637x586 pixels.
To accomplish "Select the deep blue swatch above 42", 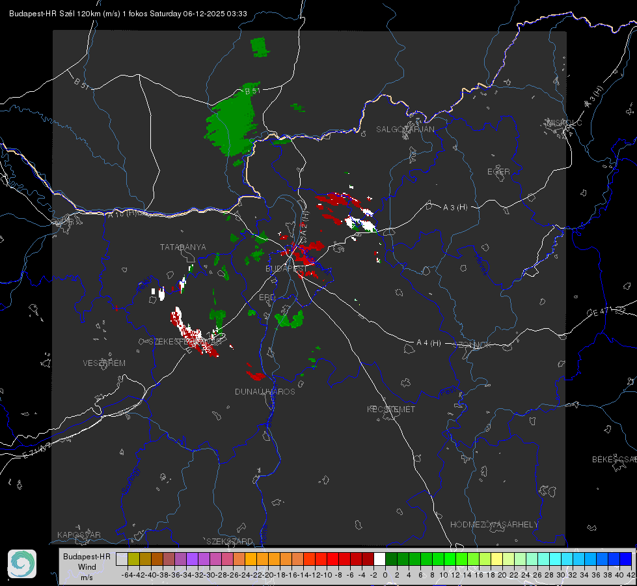I will click(x=626, y=559).
